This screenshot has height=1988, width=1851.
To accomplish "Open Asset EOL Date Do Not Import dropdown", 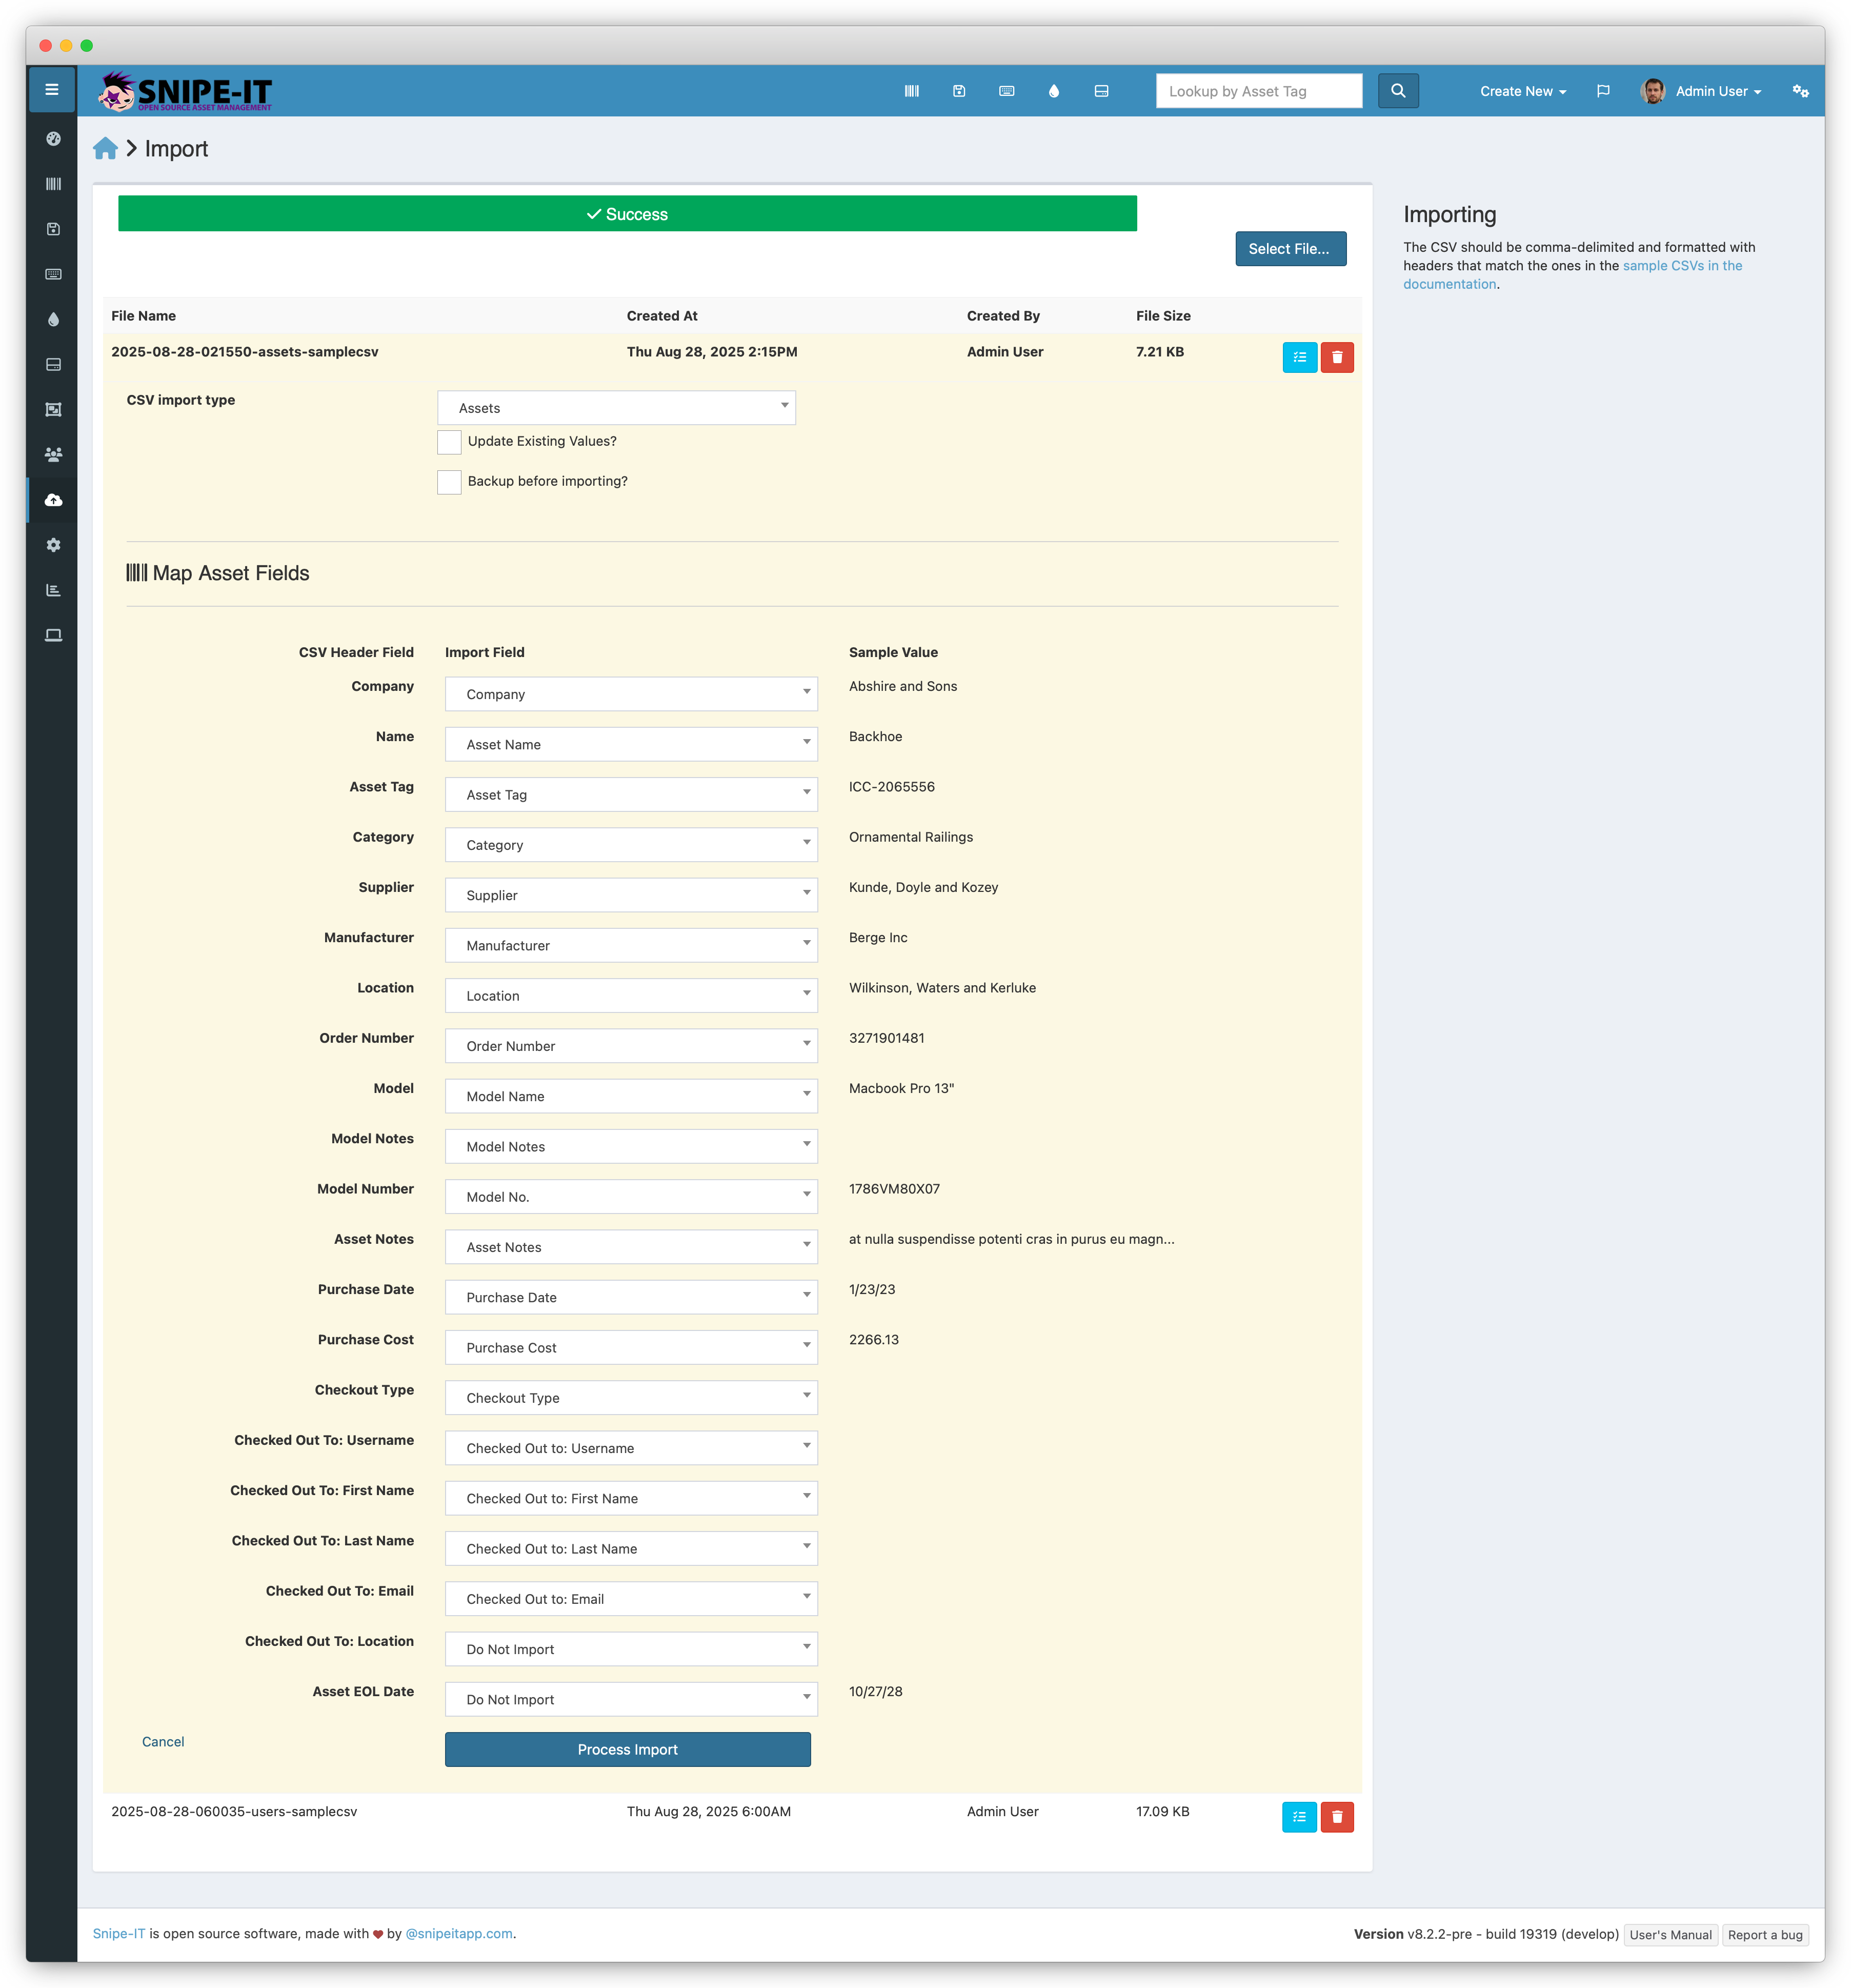I will 631,1699.
